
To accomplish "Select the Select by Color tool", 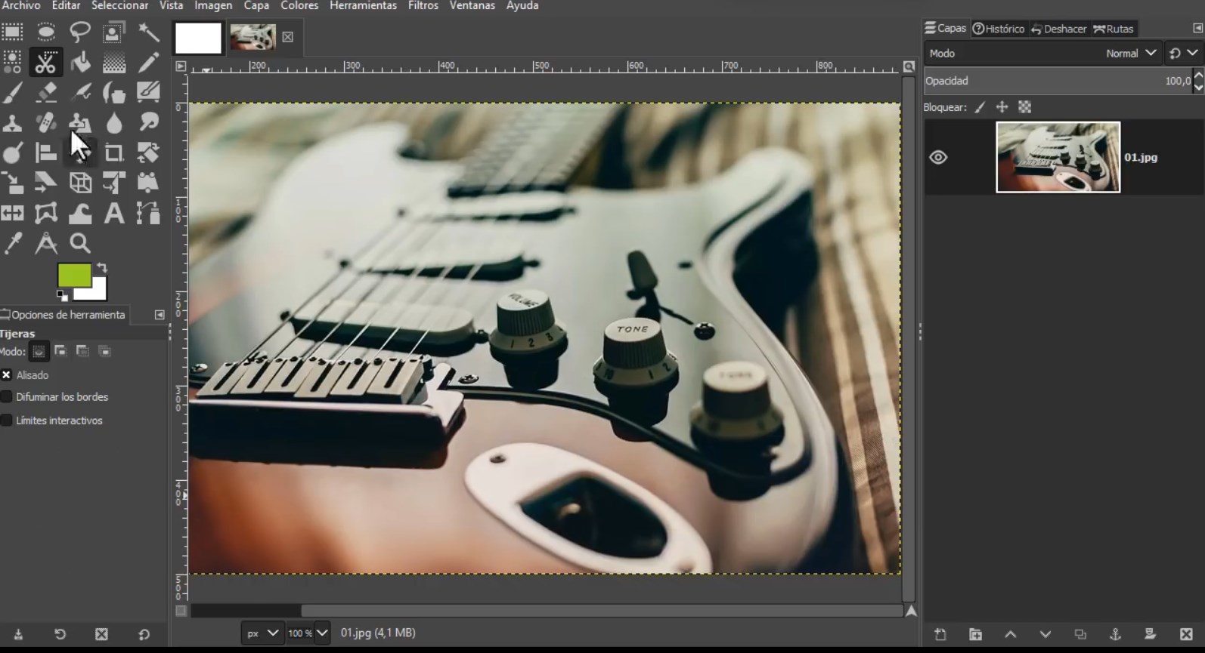I will tap(12, 62).
